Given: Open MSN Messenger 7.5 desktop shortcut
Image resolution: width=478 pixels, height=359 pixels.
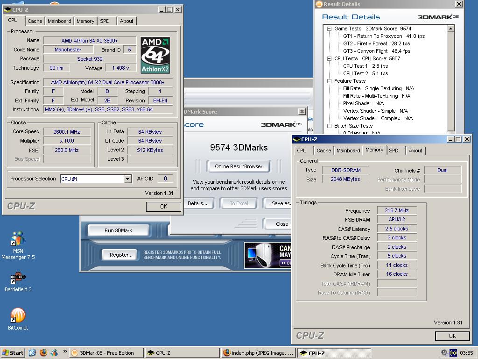Looking at the screenshot, I should tap(18, 245).
